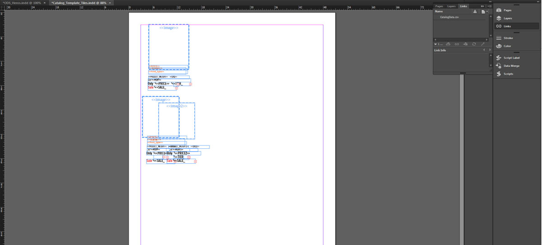The height and width of the screenshot is (245, 542).
Task: Switch to the Pages tab in panel
Action: (439, 6)
